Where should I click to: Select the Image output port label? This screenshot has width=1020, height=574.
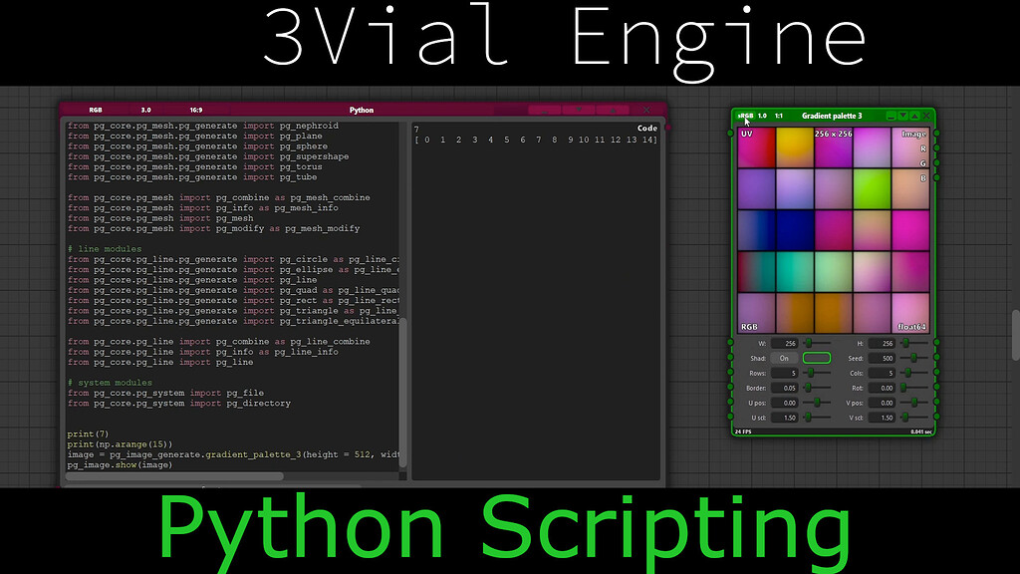tap(912, 133)
